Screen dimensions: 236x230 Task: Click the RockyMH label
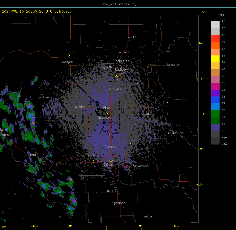pos(67,62)
